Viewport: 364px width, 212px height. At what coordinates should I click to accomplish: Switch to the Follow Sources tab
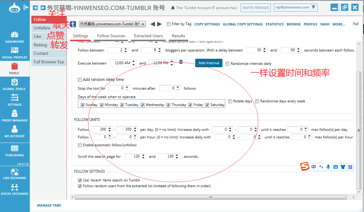click(111, 35)
